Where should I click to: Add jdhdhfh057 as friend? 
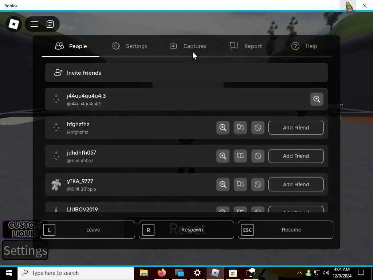pyautogui.click(x=296, y=156)
